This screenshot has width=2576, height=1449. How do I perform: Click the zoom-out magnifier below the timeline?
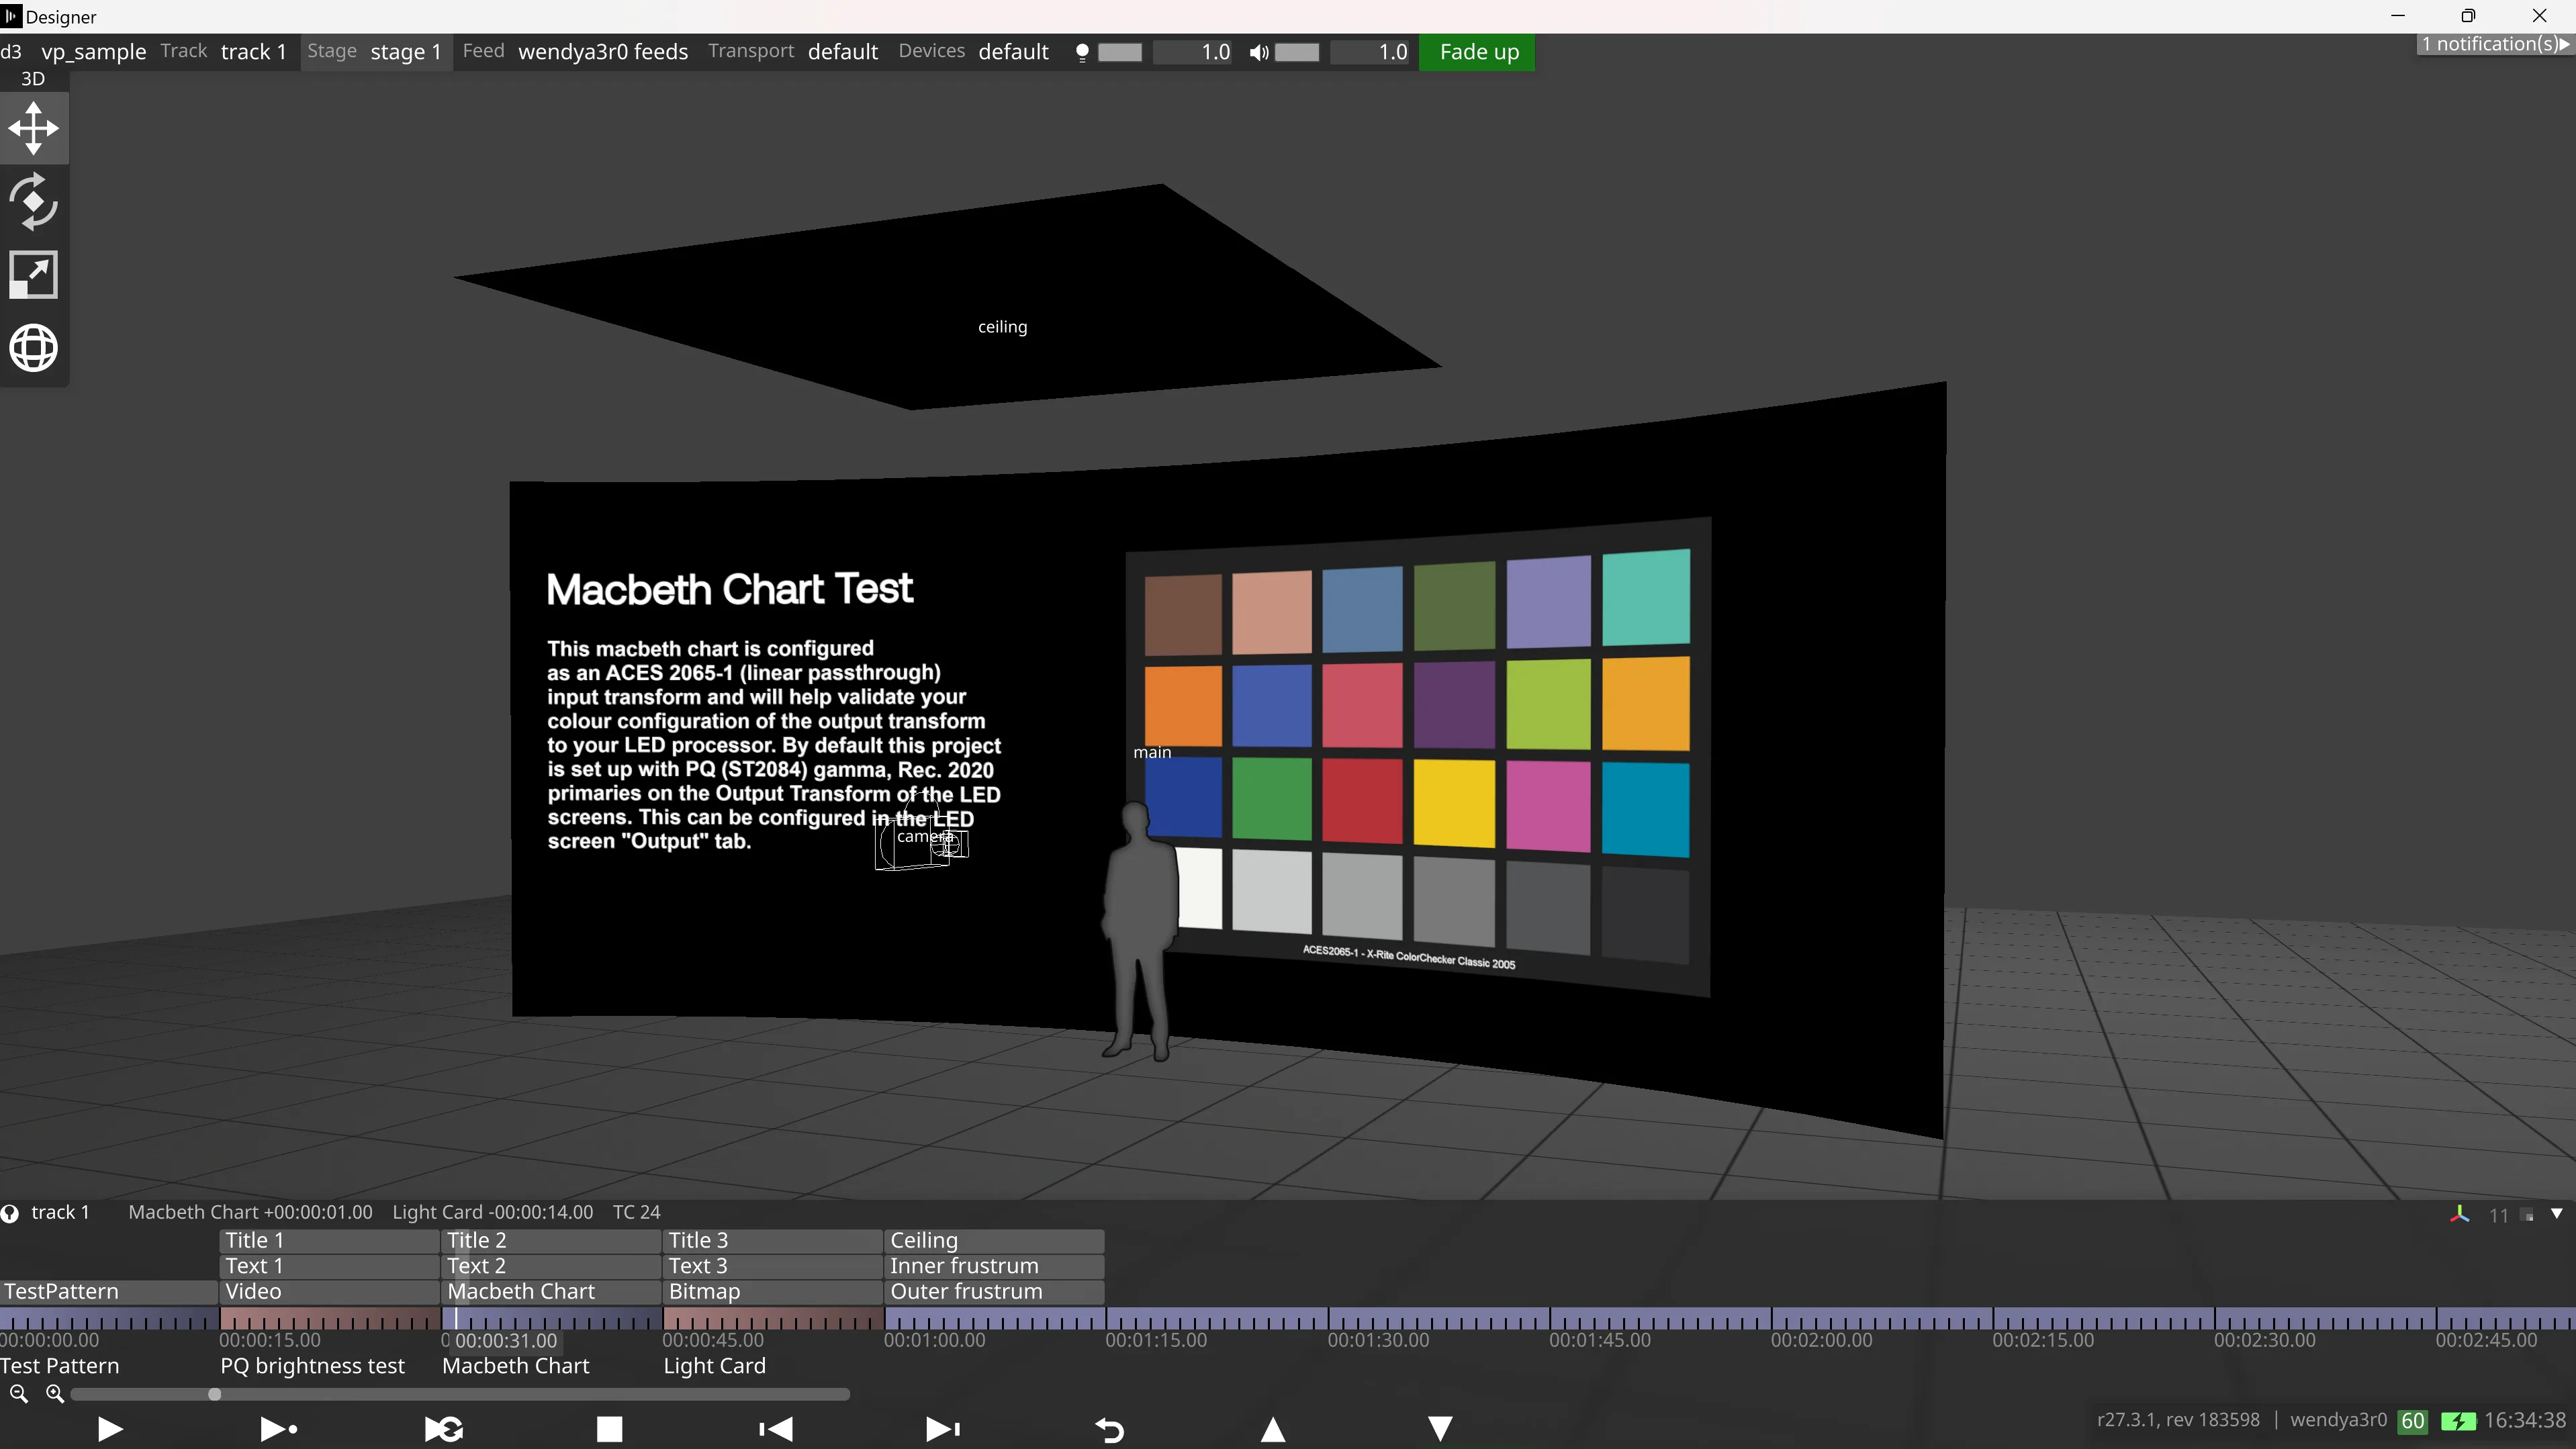(18, 1394)
